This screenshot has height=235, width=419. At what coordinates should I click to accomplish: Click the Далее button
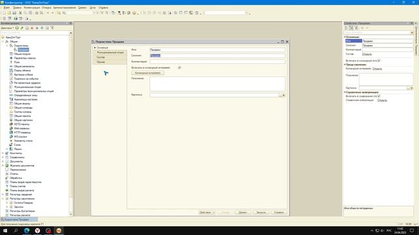(x=243, y=212)
